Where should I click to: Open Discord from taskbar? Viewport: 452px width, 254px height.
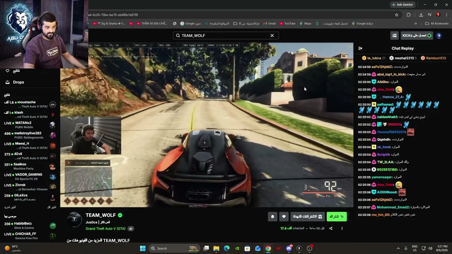[289, 248]
